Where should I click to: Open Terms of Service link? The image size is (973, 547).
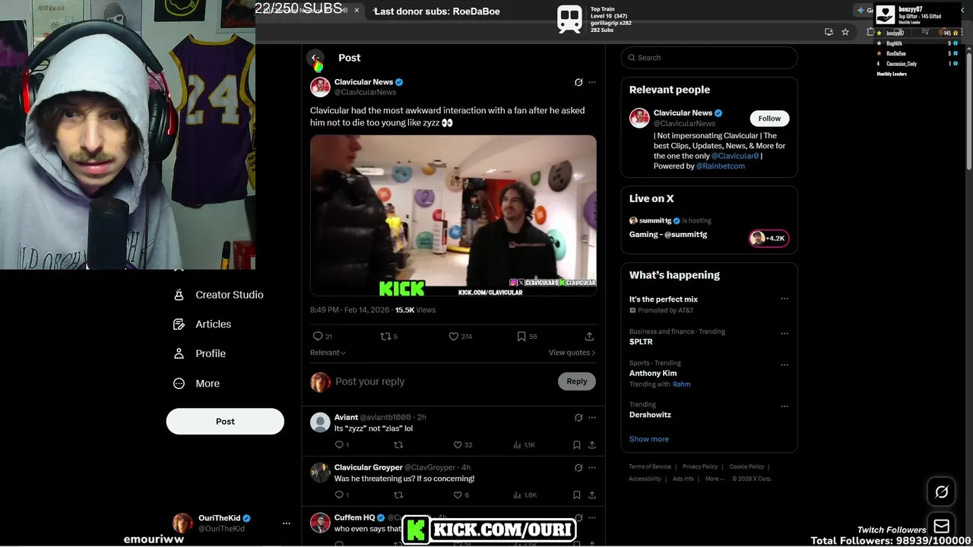tap(650, 466)
